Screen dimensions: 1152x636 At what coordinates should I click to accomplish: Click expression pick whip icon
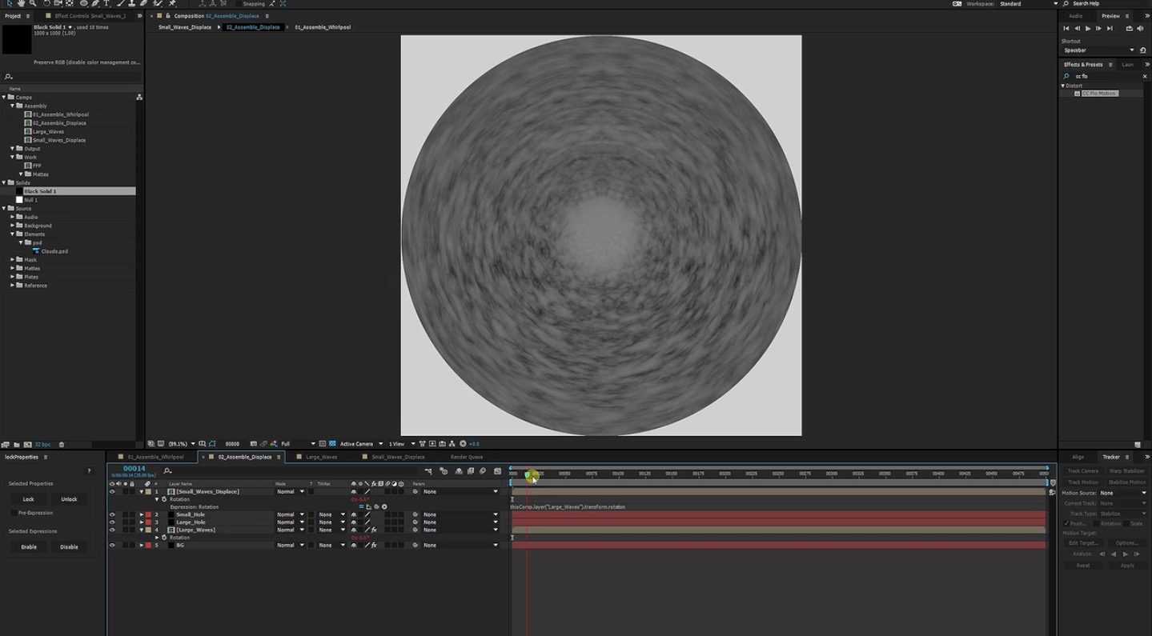(x=376, y=506)
